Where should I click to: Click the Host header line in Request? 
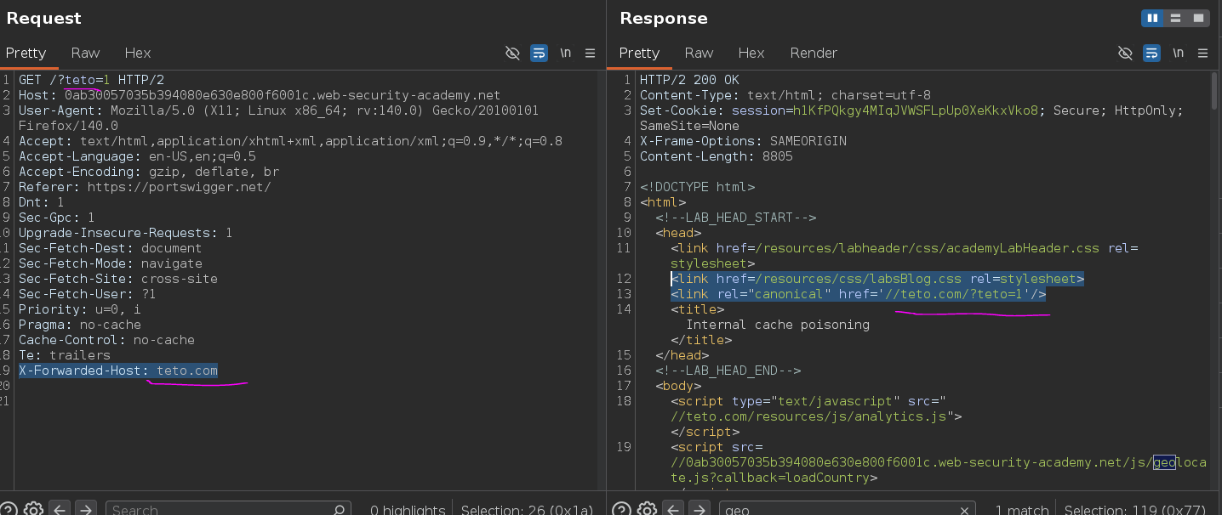point(260,95)
